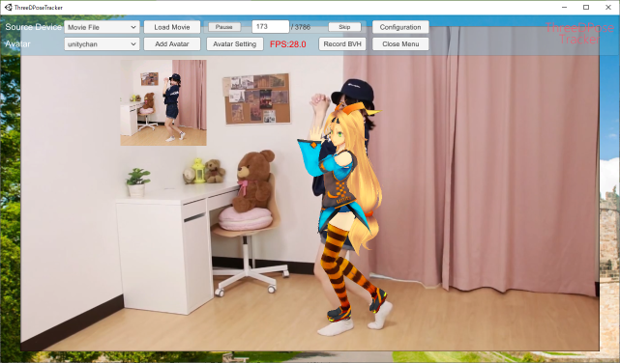Click the Add Avatar button

pos(172,43)
